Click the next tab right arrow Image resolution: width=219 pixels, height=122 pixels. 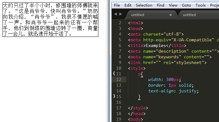(121, 14)
